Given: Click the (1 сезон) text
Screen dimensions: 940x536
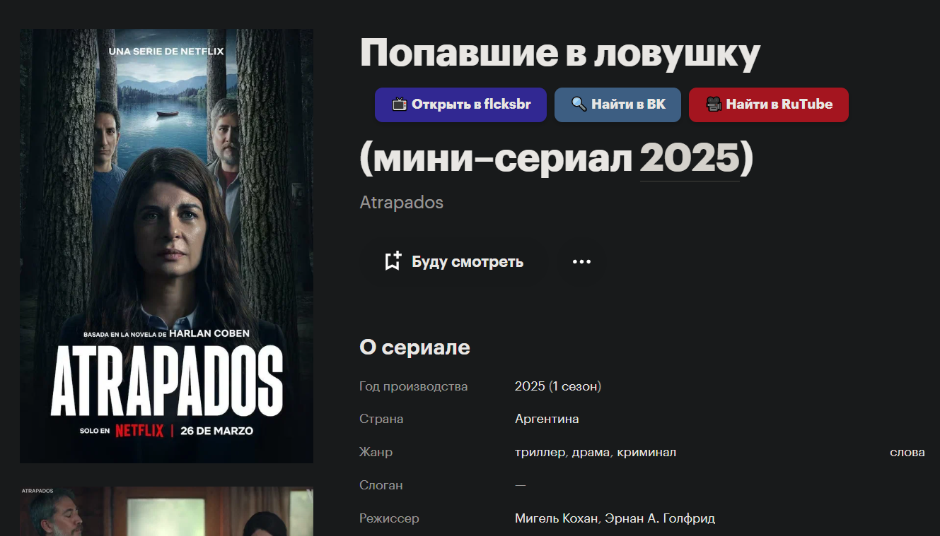Looking at the screenshot, I should pos(575,386).
